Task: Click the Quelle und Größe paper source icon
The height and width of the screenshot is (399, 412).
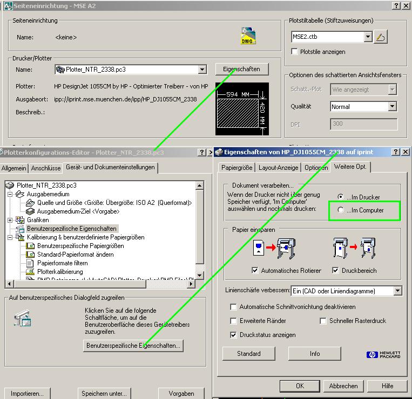Action: tap(30, 203)
